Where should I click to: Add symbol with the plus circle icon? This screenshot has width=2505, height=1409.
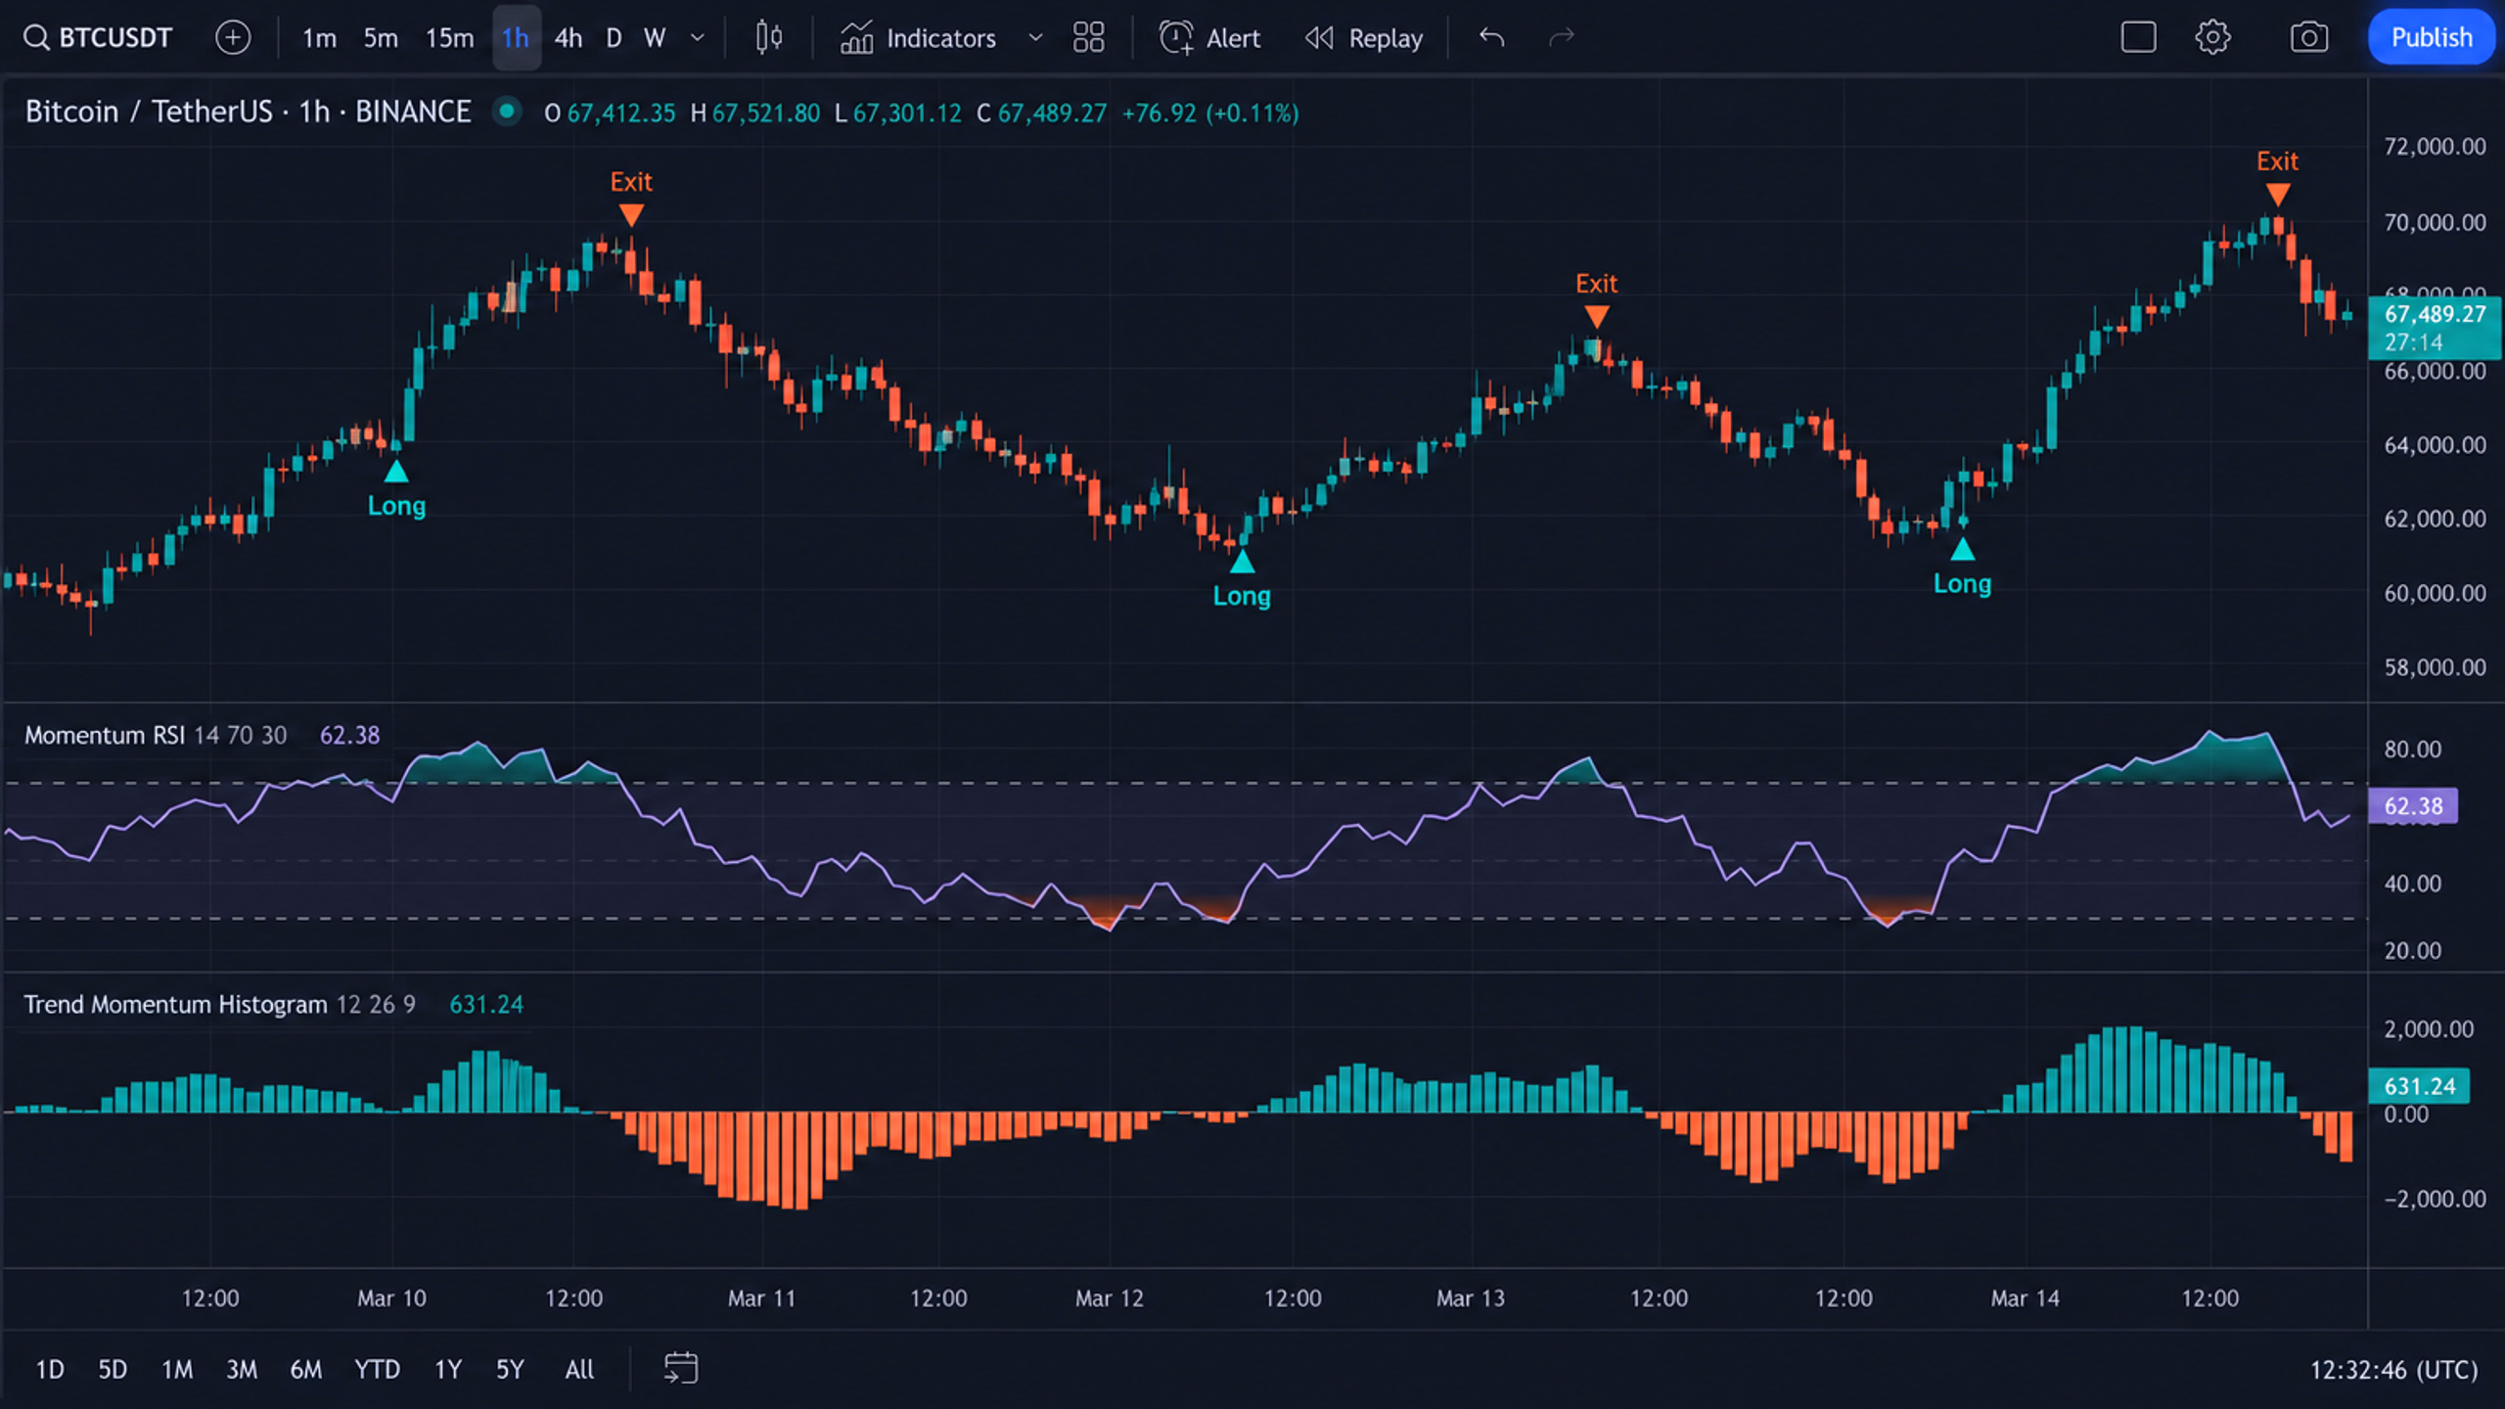[233, 38]
